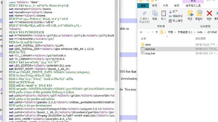Viewport: 218px width, 122px height.
Task: Click the folder icon in address bar
Action: click(162, 32)
